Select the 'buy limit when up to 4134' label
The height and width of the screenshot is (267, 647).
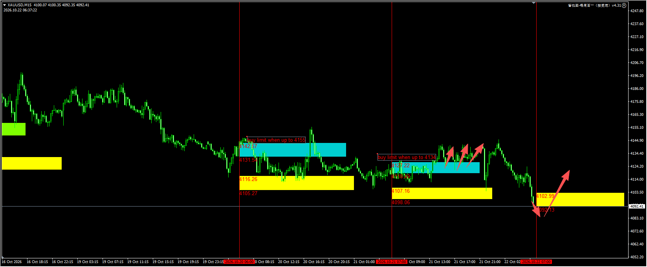tap(407, 157)
